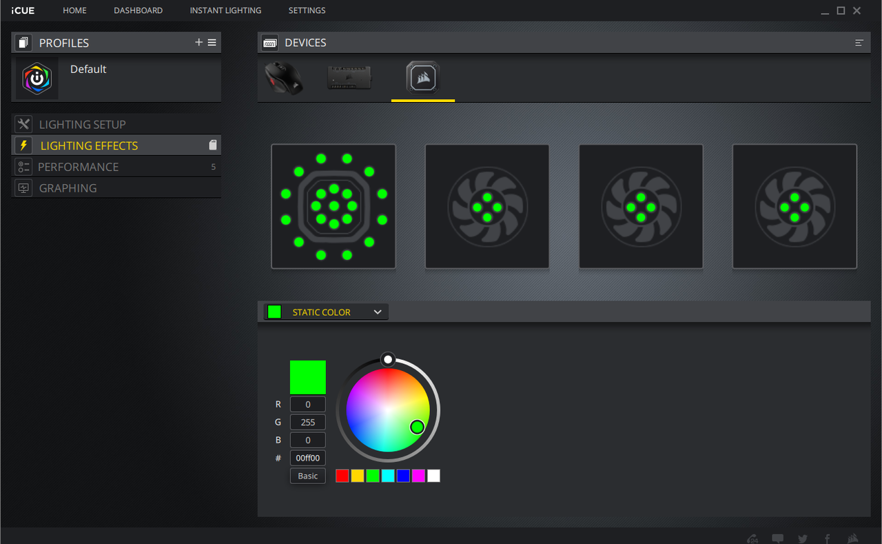Pick the green preset swatch
The width and height of the screenshot is (882, 544).
click(x=373, y=476)
